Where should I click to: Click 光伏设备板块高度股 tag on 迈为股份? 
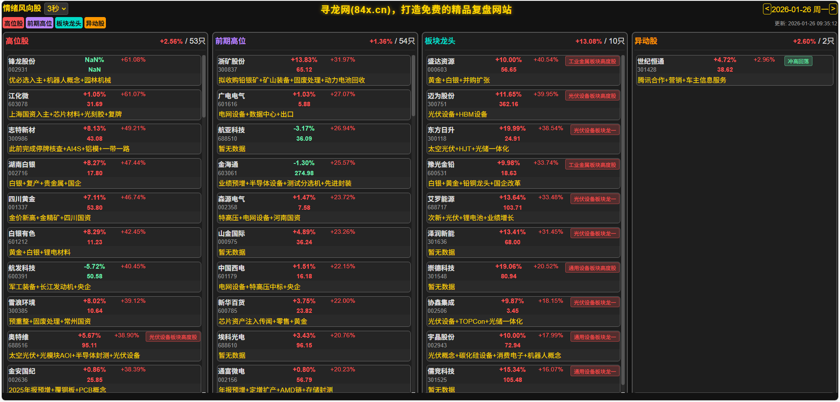pos(592,96)
